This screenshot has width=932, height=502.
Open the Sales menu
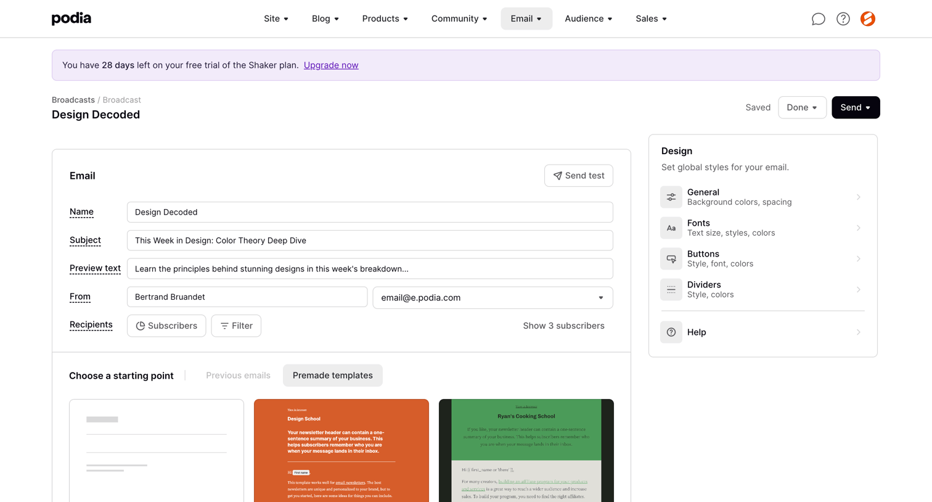(x=652, y=19)
